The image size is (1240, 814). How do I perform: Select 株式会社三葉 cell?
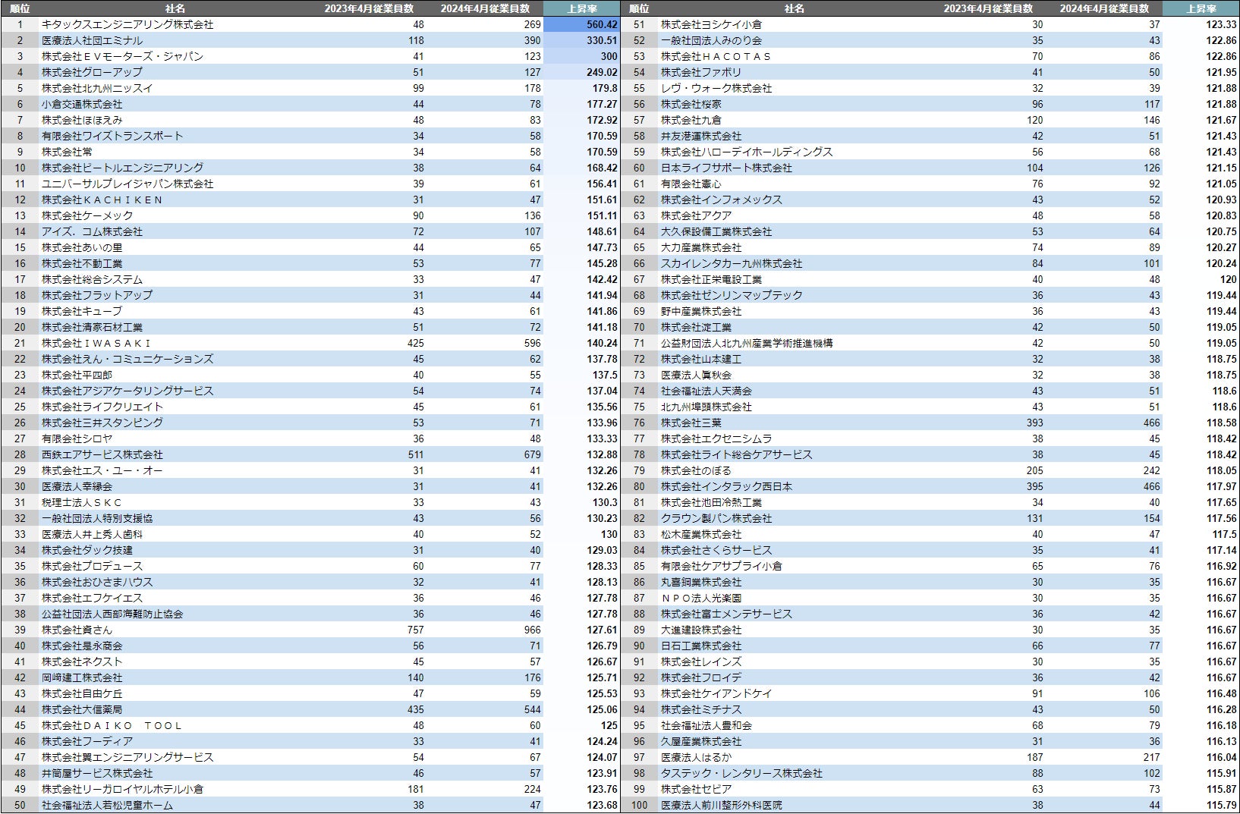tap(691, 423)
